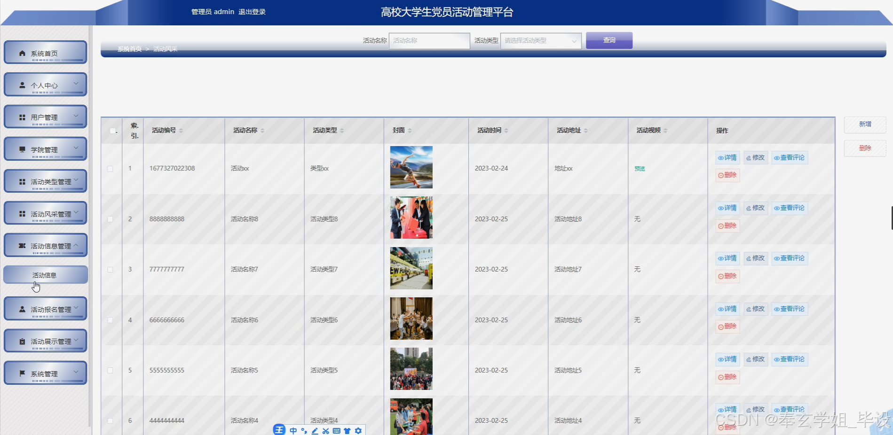Expand the 用户管理 menu chevron

coord(76,116)
